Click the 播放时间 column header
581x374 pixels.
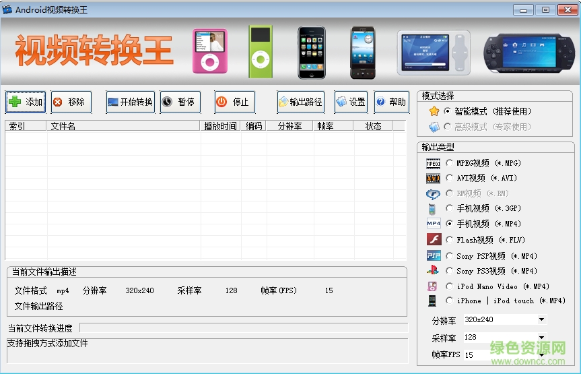click(x=220, y=126)
